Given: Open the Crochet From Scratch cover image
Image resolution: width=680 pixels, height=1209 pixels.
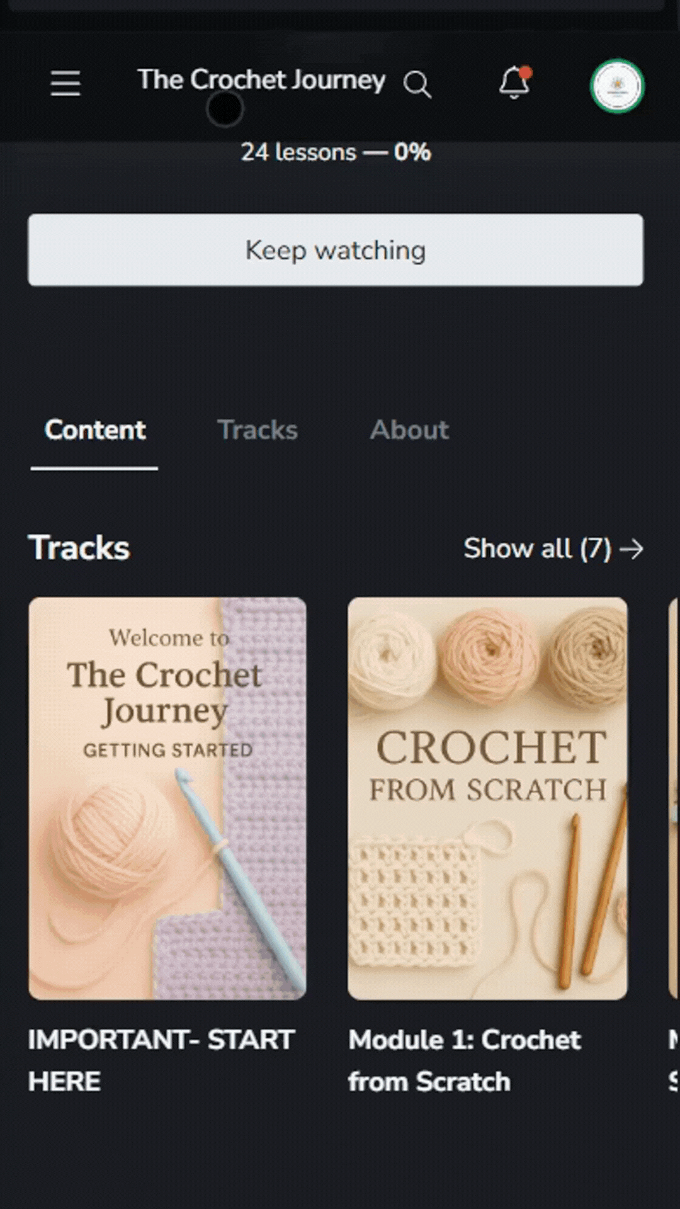Looking at the screenshot, I should coord(487,798).
